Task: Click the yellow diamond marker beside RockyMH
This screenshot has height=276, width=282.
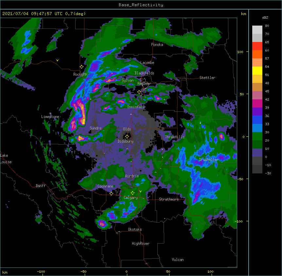Action: pyautogui.click(x=82, y=67)
